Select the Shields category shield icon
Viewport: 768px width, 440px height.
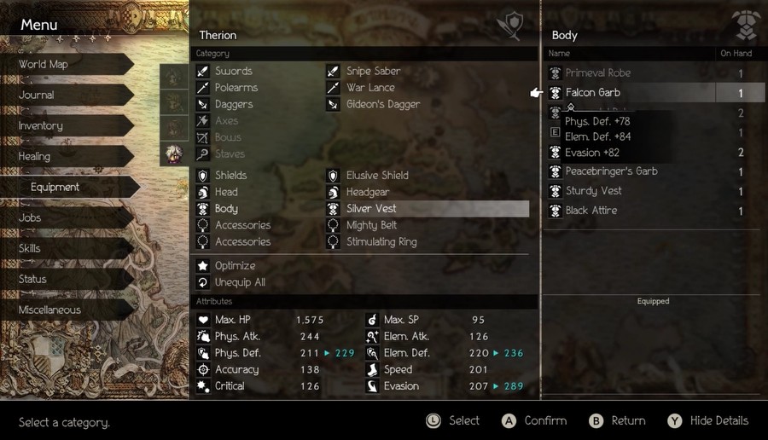click(203, 175)
